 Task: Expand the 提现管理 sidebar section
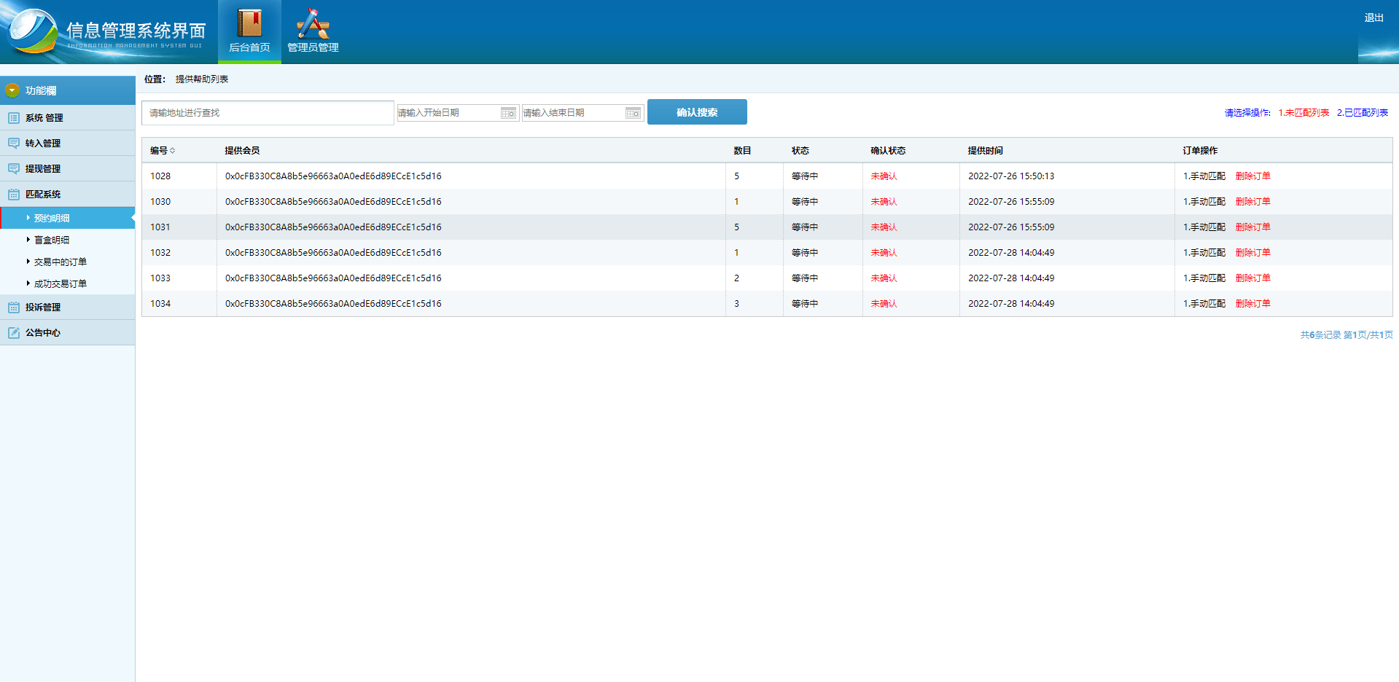(43, 169)
